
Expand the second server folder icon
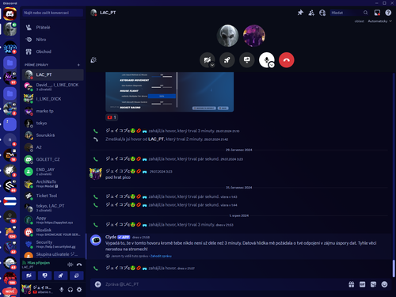[10, 93]
